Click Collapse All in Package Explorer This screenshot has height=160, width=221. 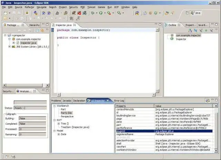[37, 30]
